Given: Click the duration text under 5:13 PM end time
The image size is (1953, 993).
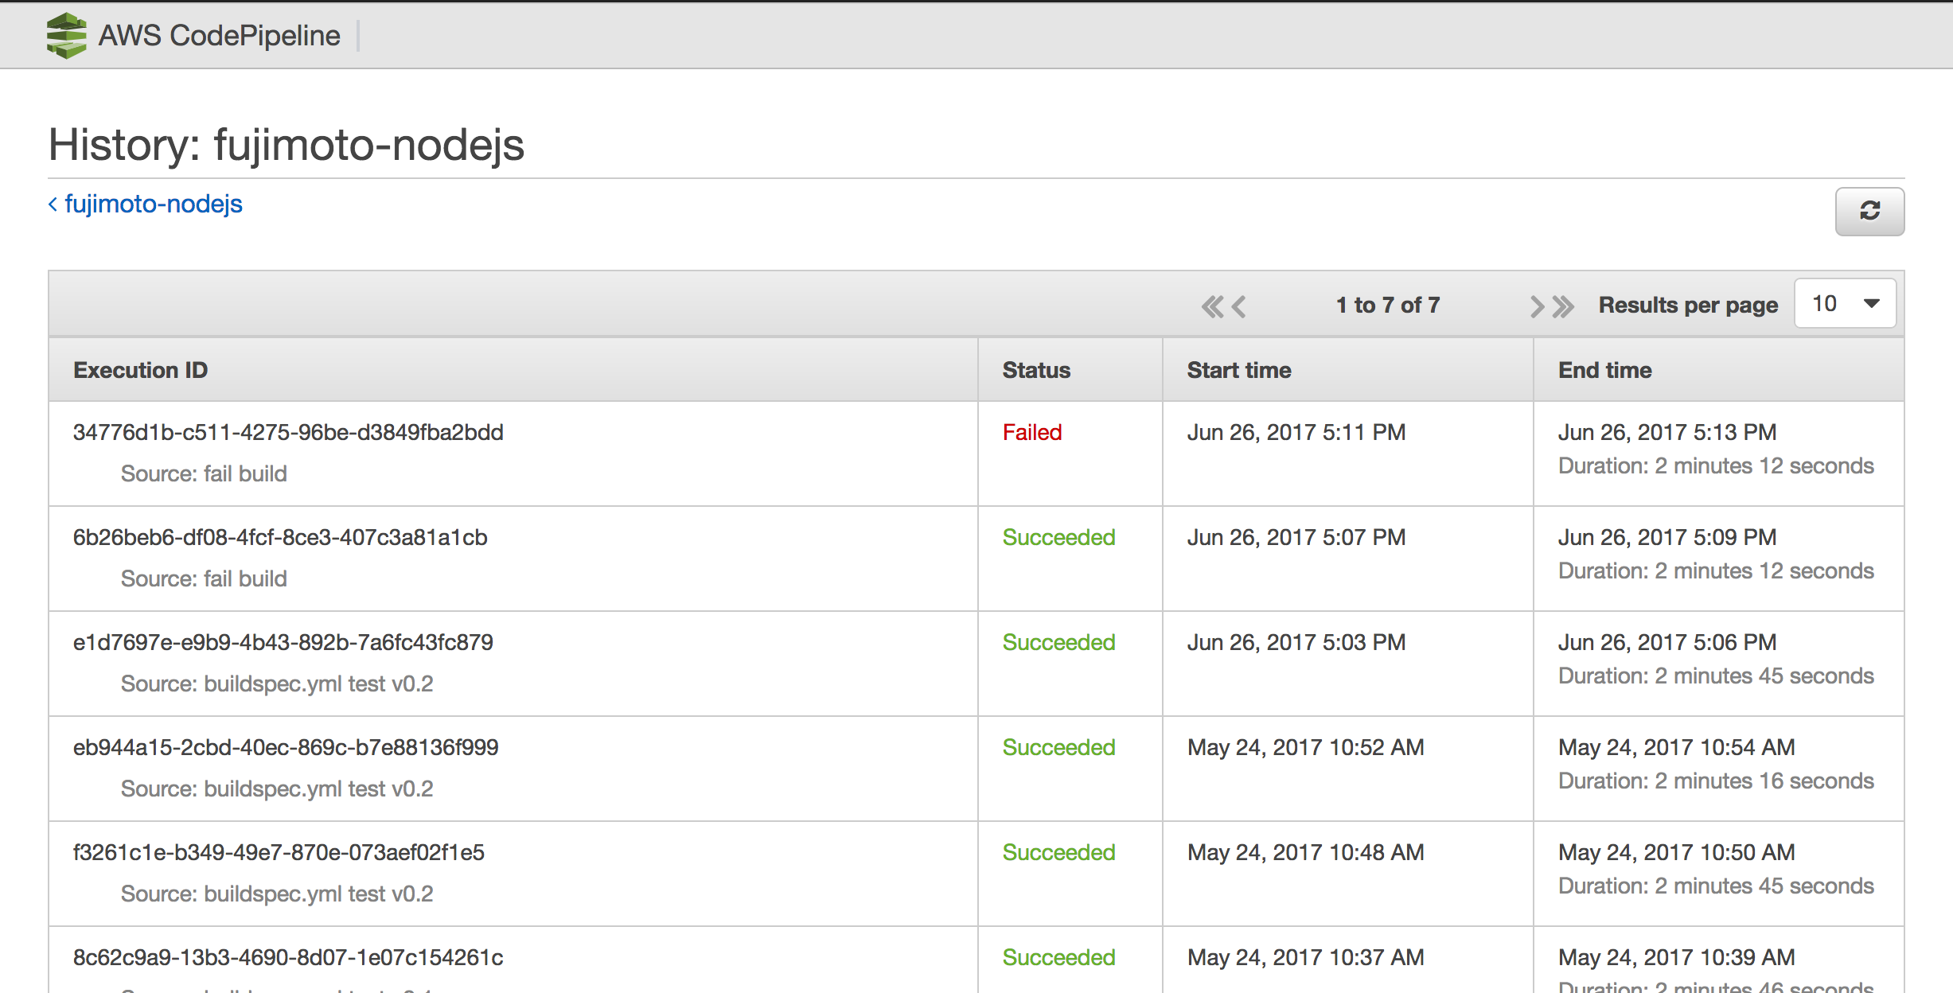Looking at the screenshot, I should 1716,465.
